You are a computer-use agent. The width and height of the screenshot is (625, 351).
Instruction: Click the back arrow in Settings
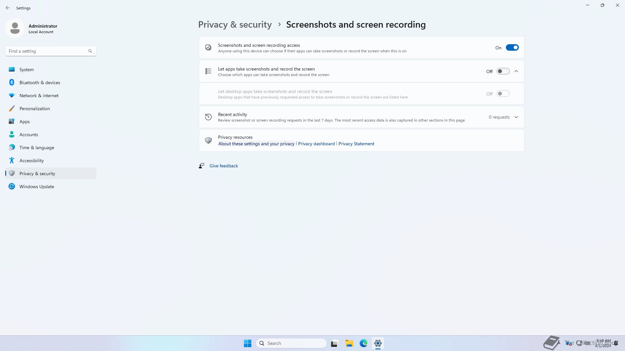[8, 8]
